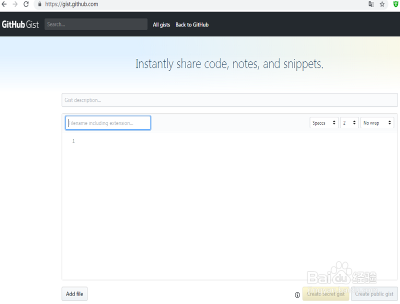The height and width of the screenshot is (304, 400).
Task: Bookmark page with the star icon
Action: [382, 4]
